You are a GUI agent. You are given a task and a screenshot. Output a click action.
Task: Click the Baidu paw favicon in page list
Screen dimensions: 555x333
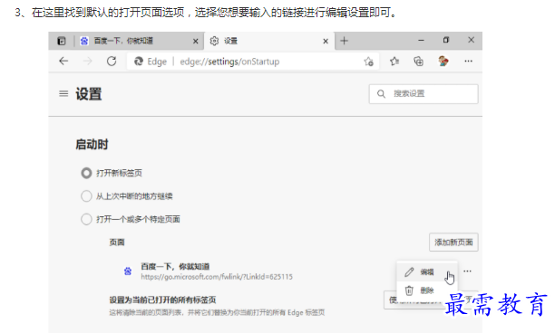[128, 271]
